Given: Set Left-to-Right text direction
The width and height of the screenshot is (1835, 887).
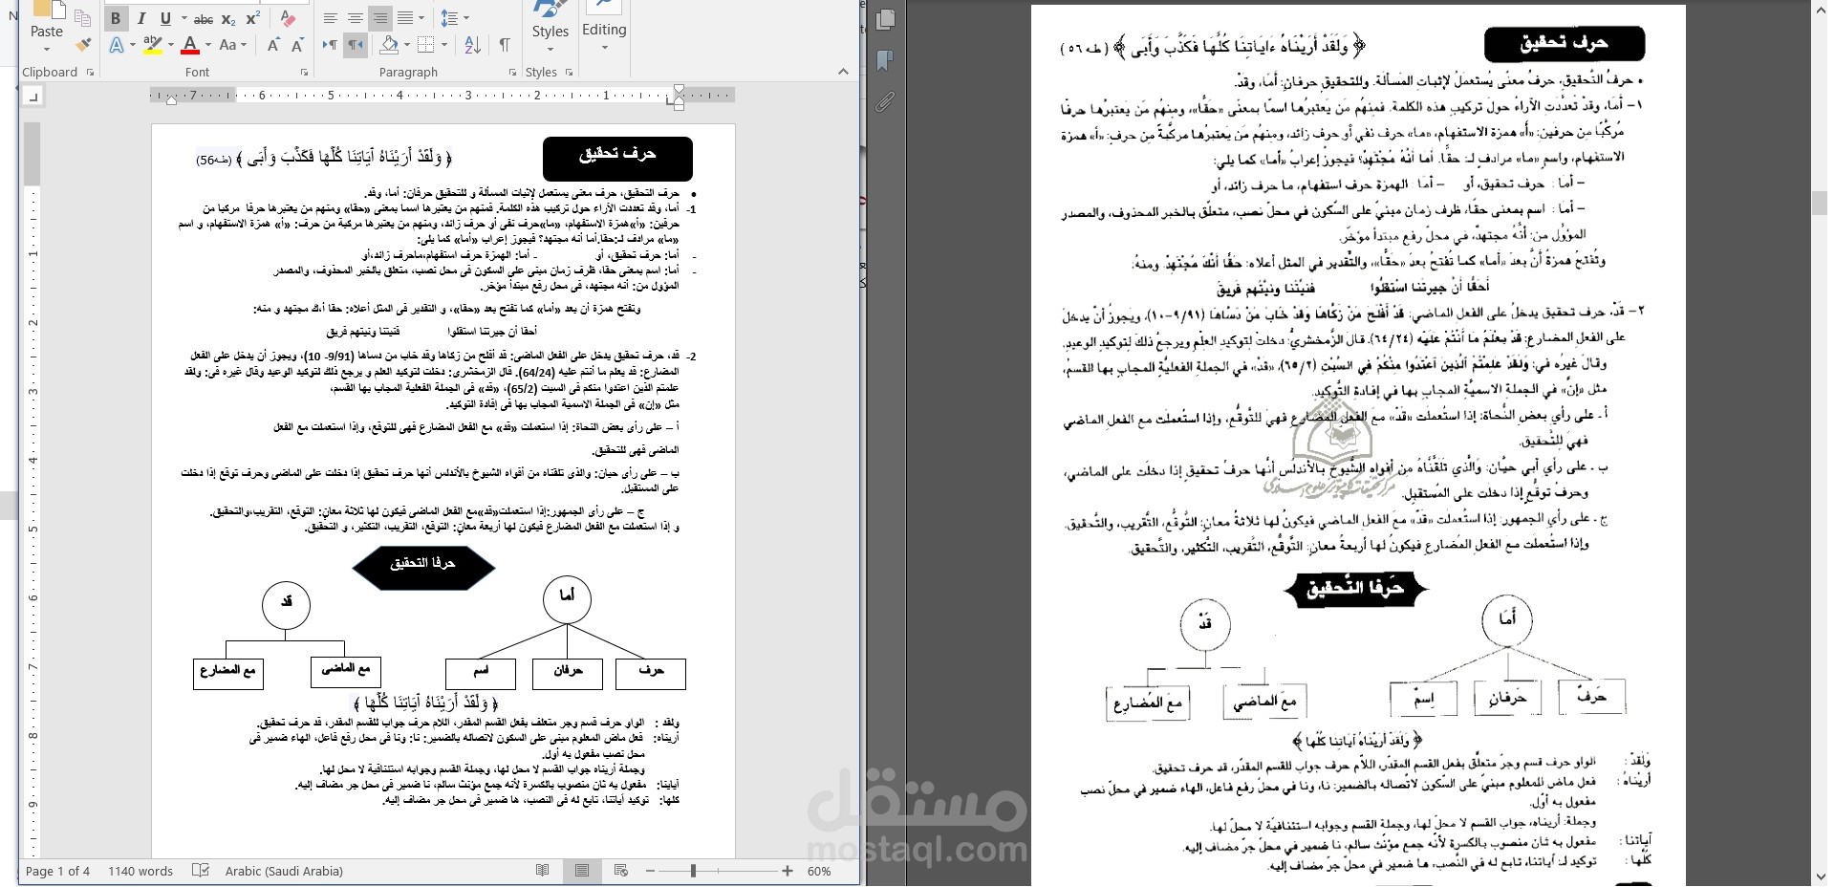Looking at the screenshot, I should (331, 45).
